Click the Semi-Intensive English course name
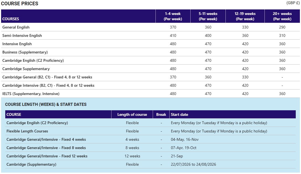Viewport: 301px width, 174px height. 22,35
